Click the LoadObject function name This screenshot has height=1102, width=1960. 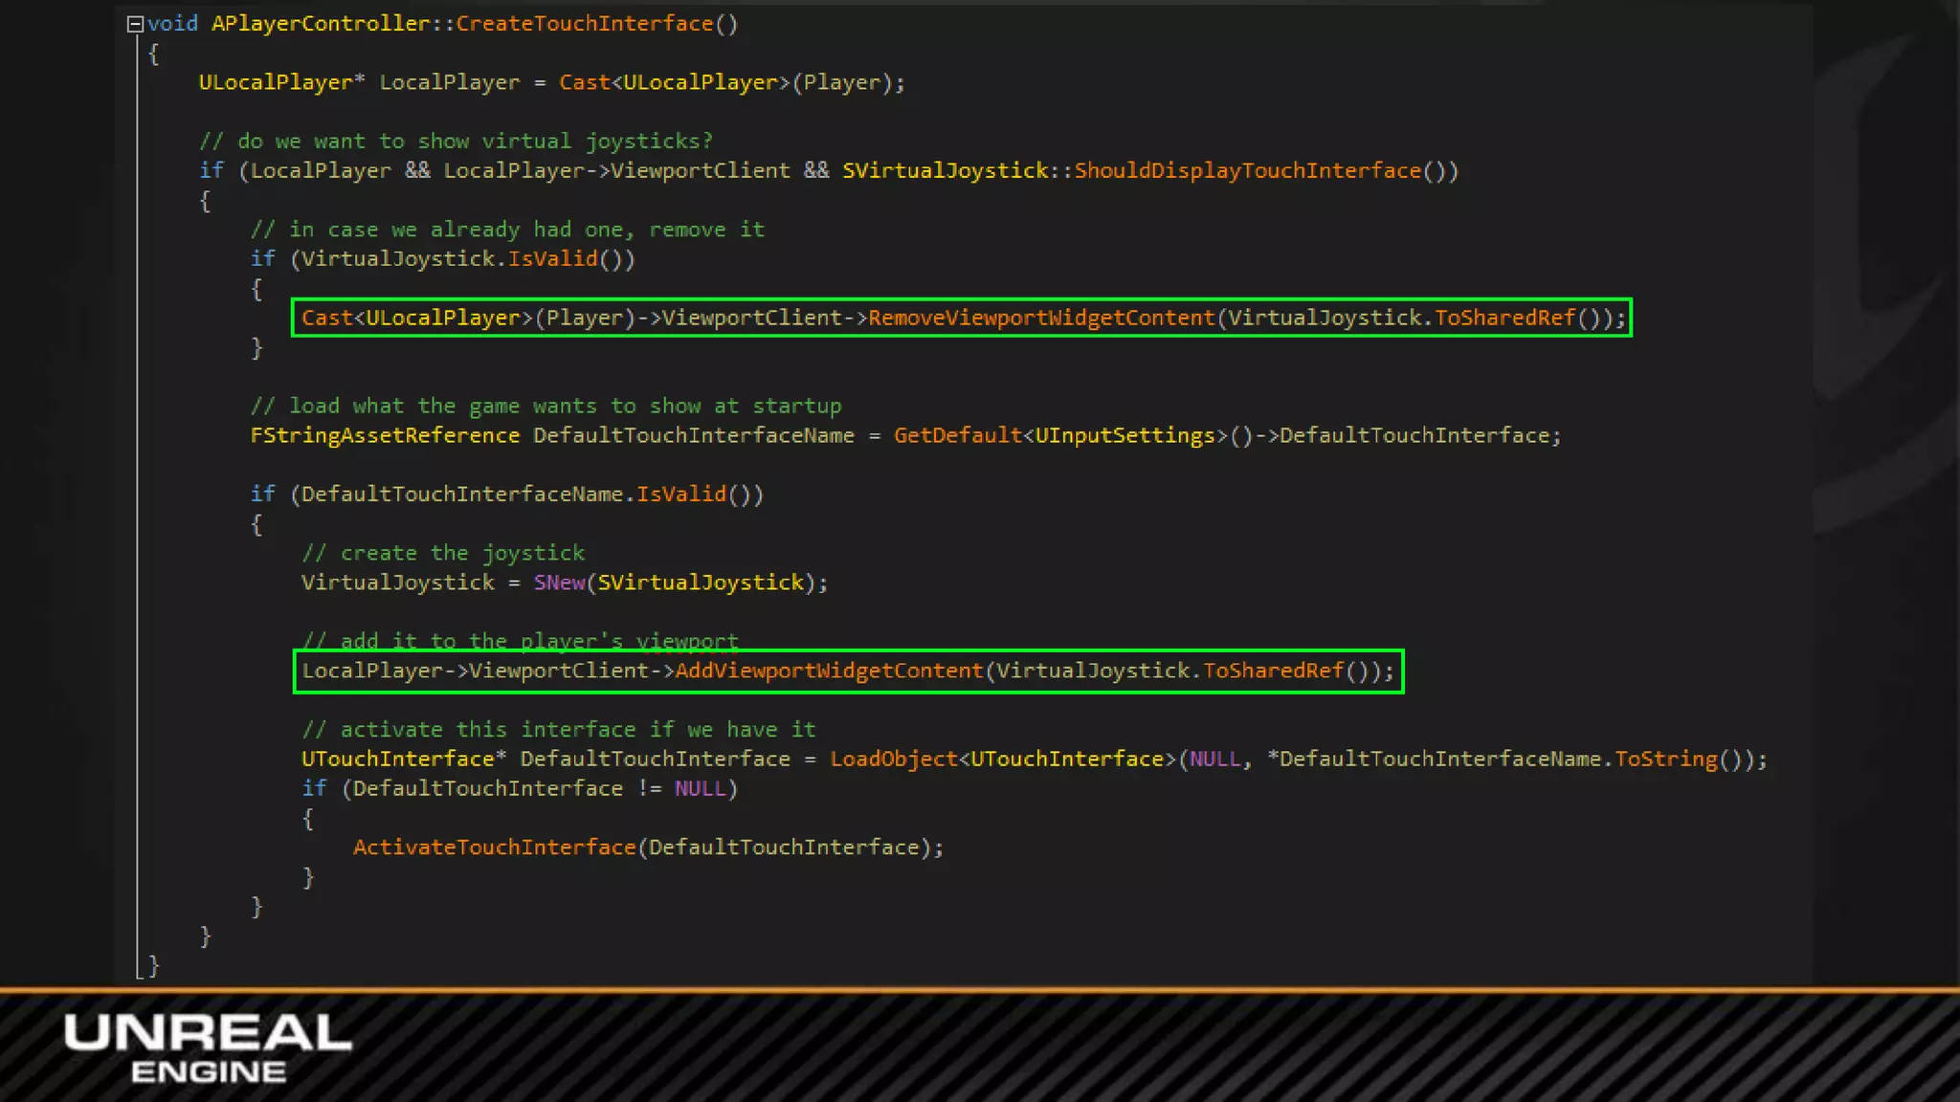click(893, 760)
